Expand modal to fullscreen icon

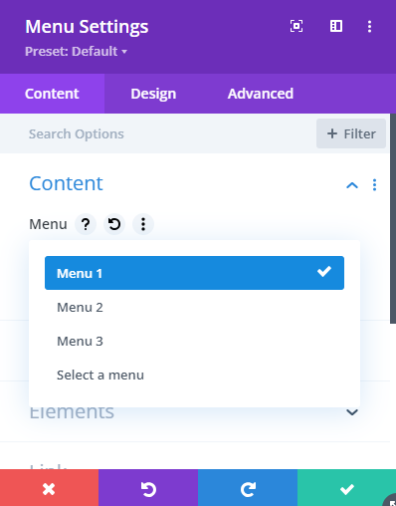(297, 26)
